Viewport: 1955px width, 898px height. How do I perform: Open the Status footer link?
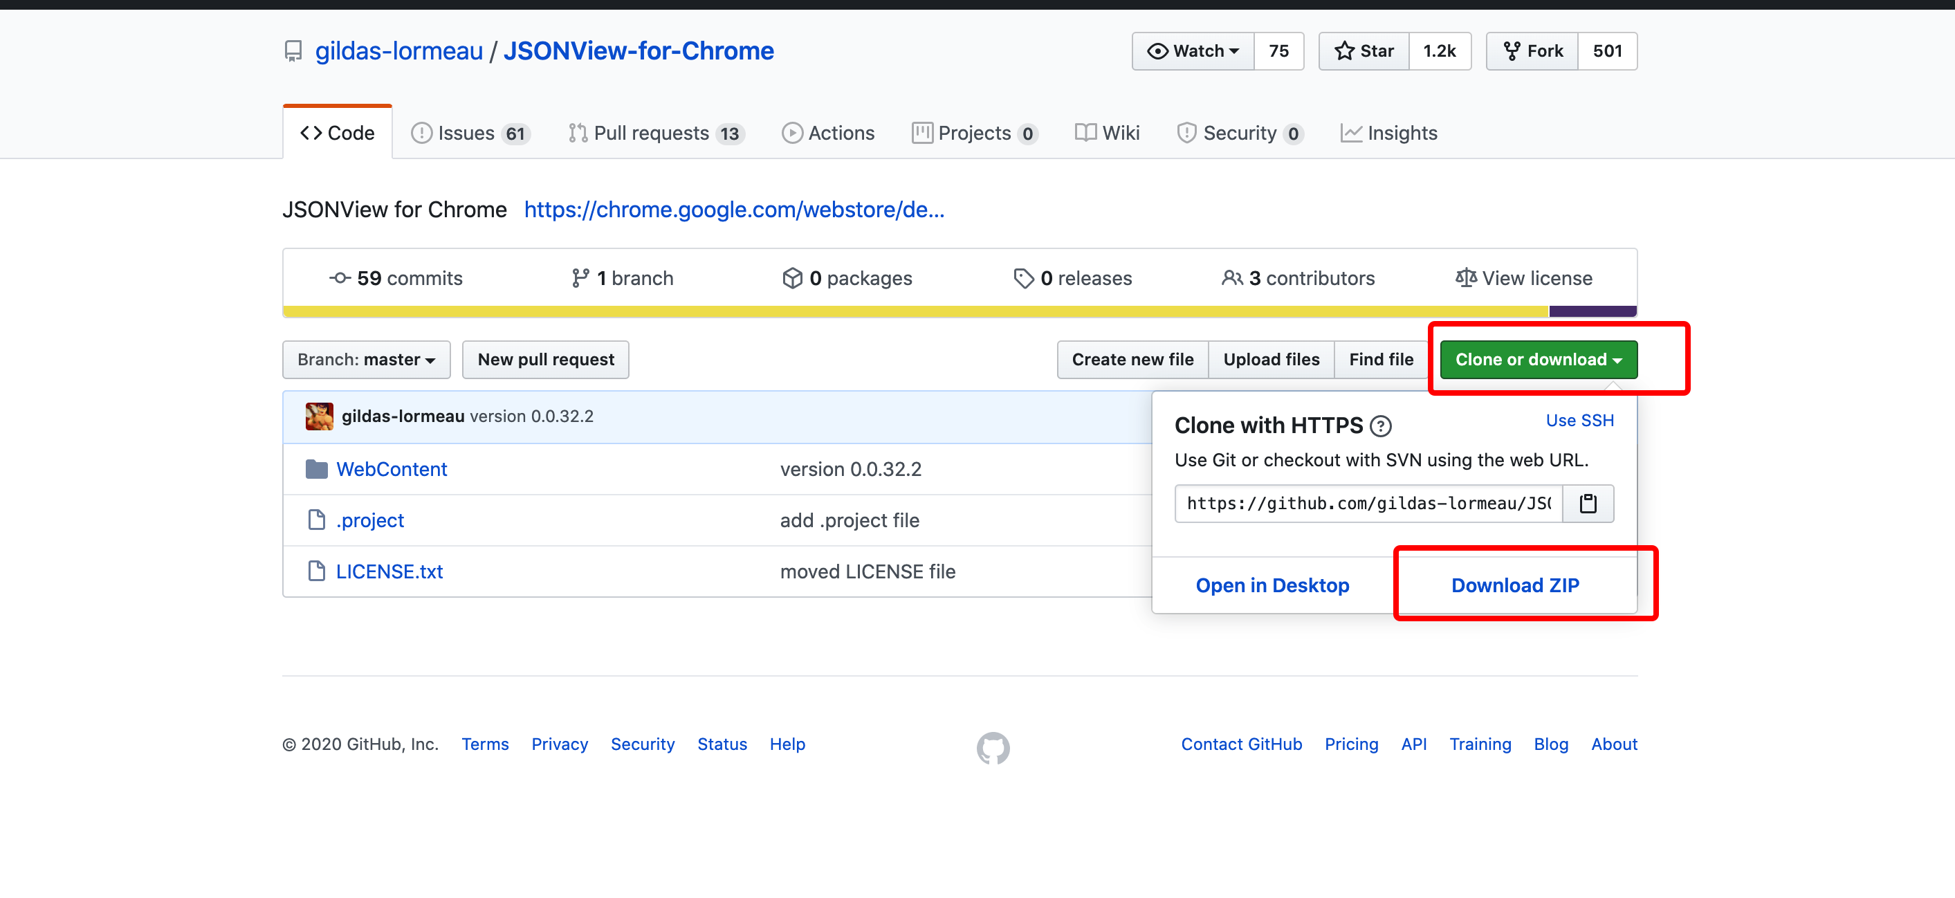(722, 744)
